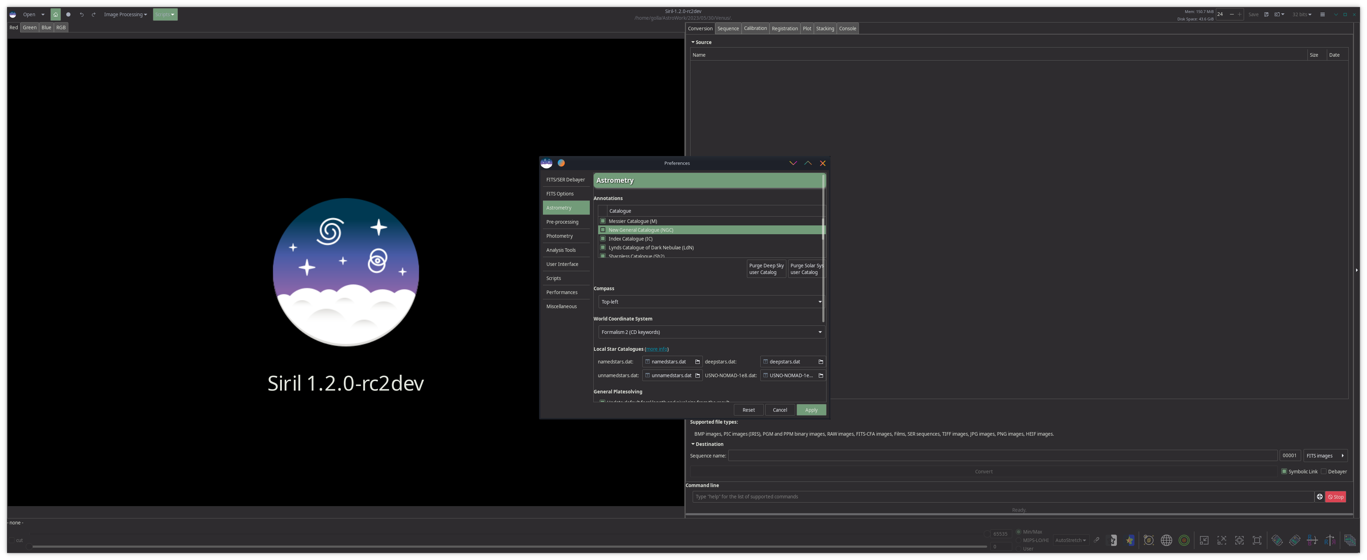Click the globe astrometry icon in bottom toolbar

coord(1167,540)
